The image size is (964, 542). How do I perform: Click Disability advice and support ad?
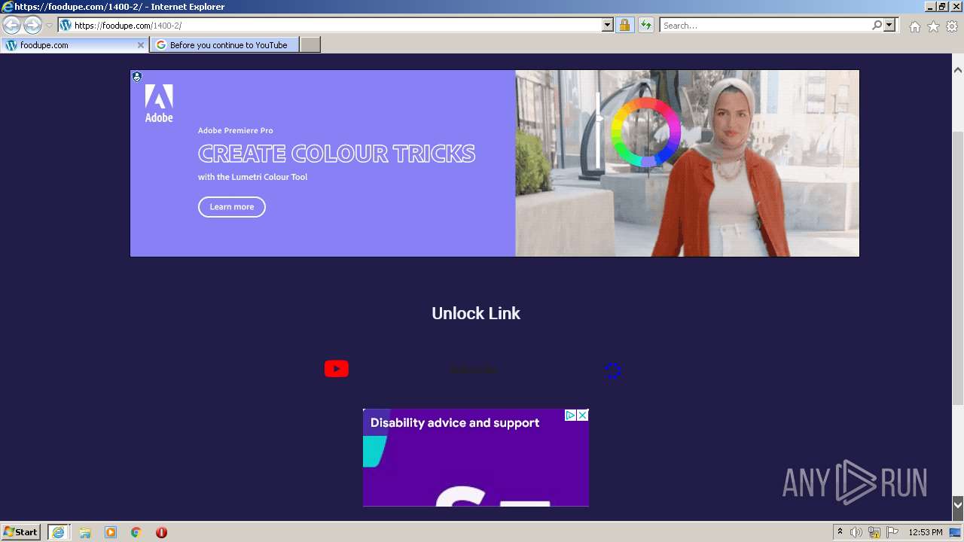[476, 458]
